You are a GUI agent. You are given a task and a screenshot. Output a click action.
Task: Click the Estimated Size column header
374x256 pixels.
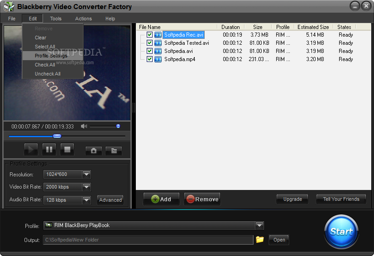(313, 27)
